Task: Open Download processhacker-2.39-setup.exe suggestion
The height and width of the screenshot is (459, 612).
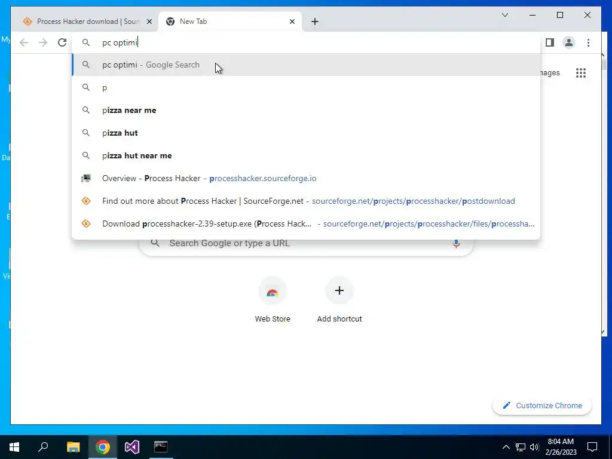Action: tap(306, 224)
